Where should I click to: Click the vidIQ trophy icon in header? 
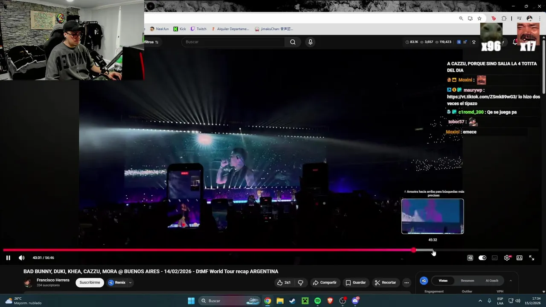point(474,42)
